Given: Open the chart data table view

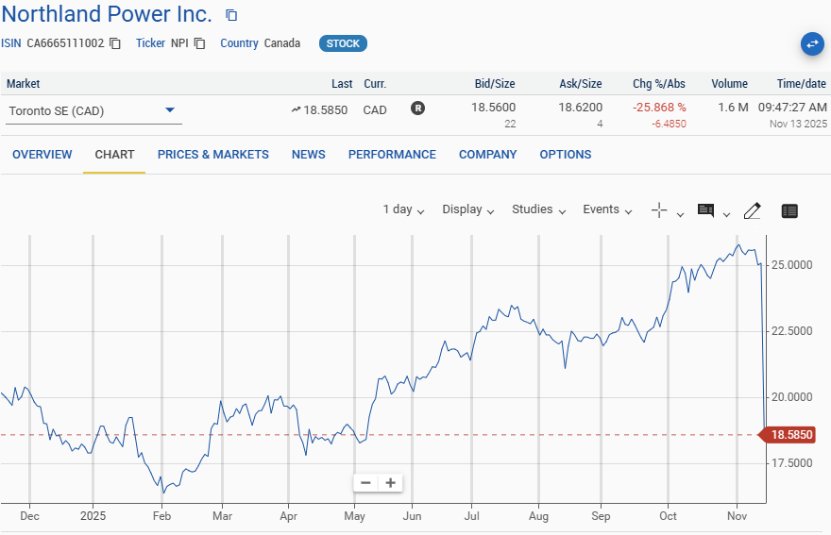Looking at the screenshot, I should (x=789, y=210).
